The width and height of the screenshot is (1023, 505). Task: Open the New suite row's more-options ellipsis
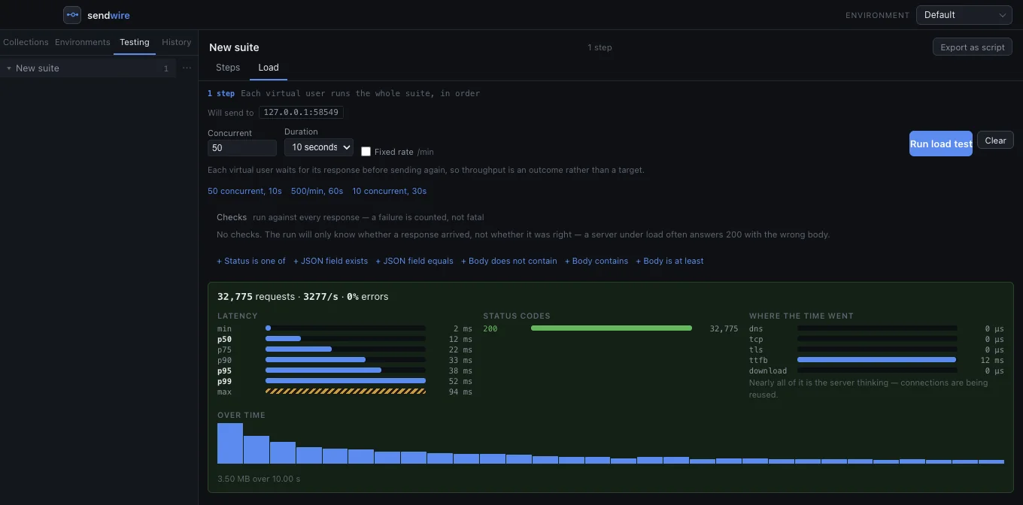pyautogui.click(x=187, y=68)
